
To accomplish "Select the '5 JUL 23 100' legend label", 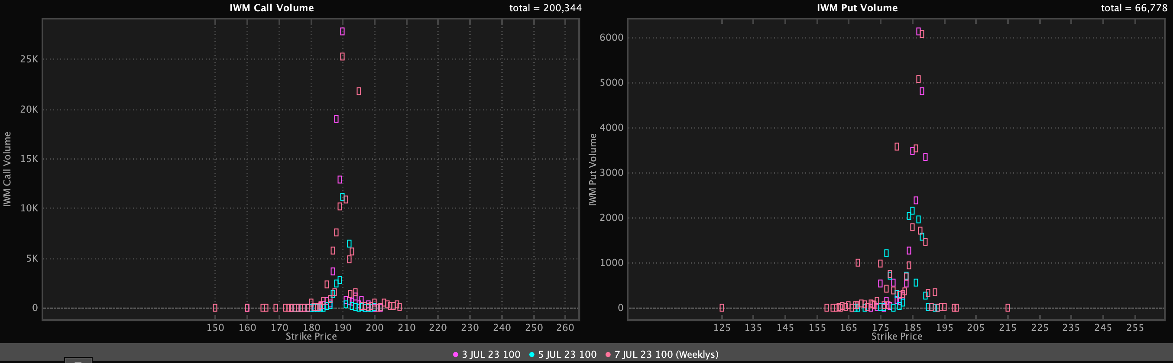I will click(567, 354).
